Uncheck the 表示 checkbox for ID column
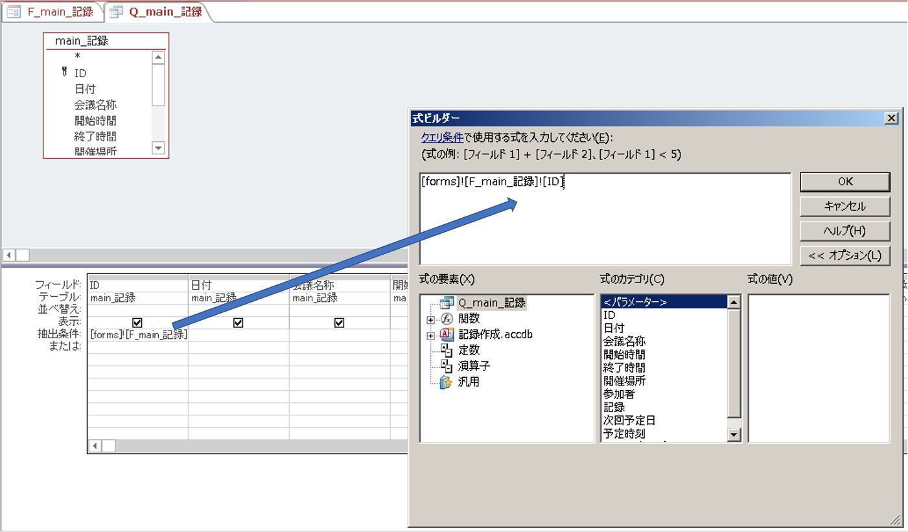This screenshot has width=908, height=532. (137, 323)
